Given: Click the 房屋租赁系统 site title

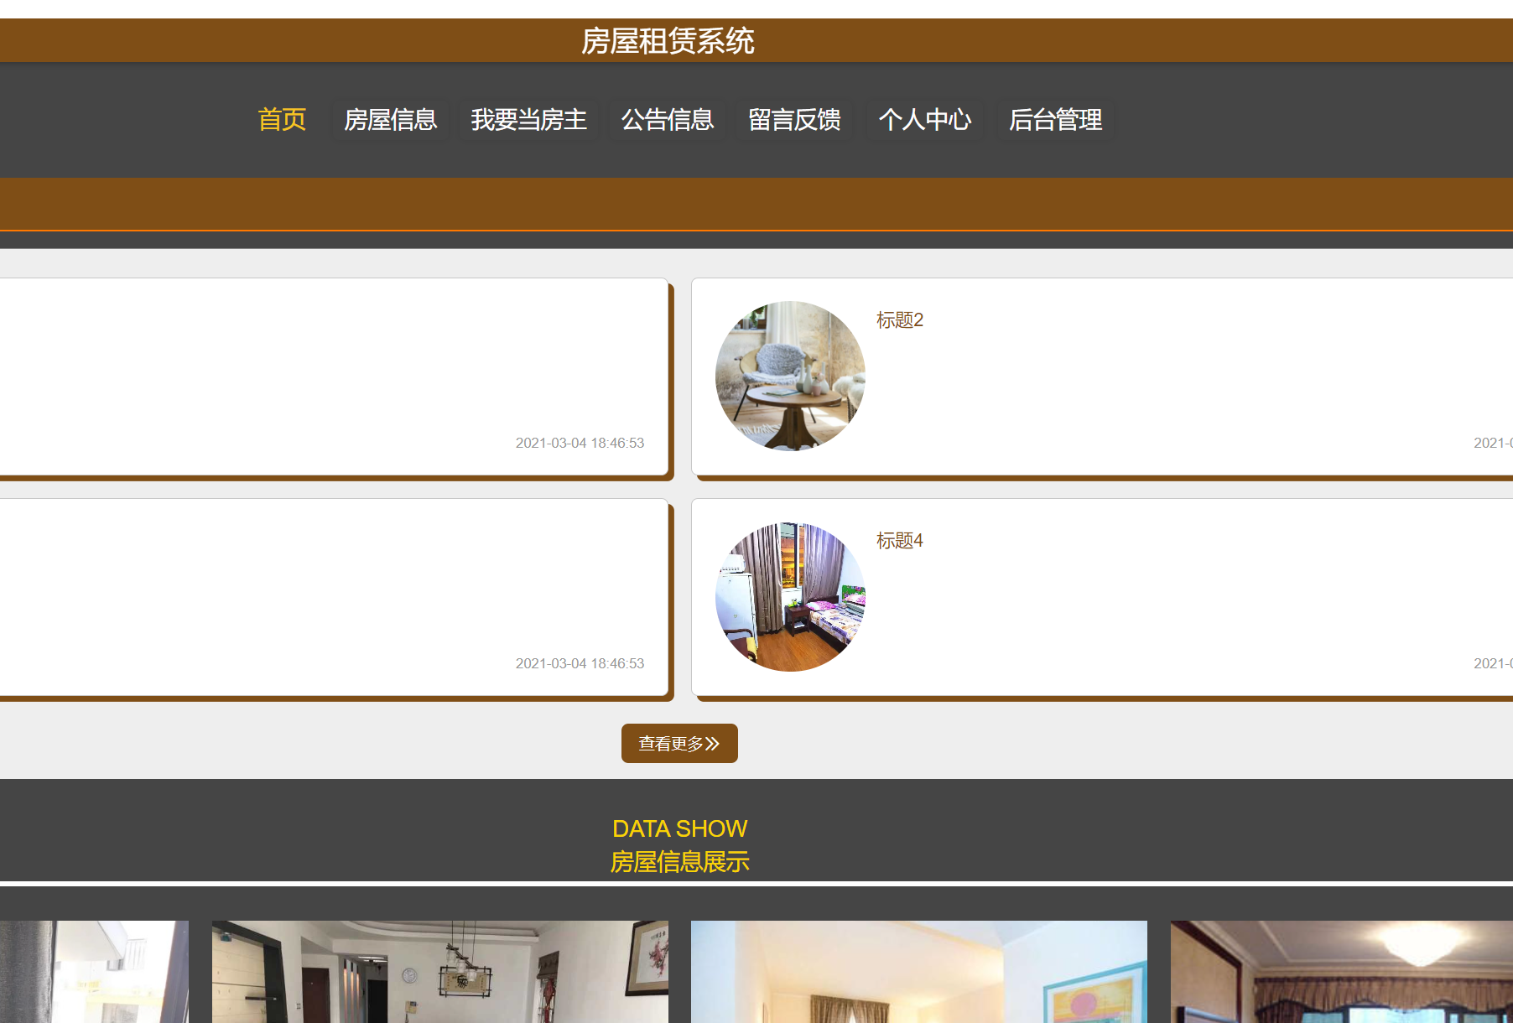Looking at the screenshot, I should pos(668,40).
